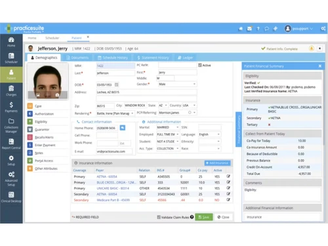Click the Zip input field
328x246 pixels.
(x=105, y=106)
